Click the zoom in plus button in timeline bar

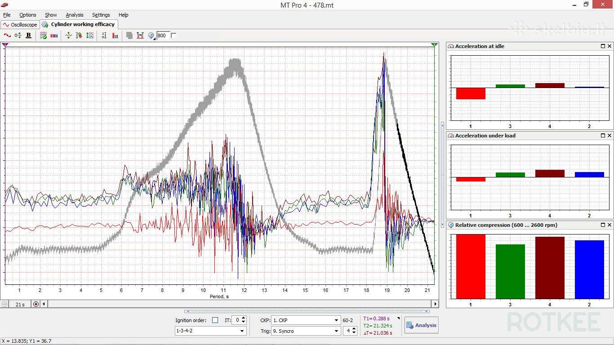[x=36, y=304]
